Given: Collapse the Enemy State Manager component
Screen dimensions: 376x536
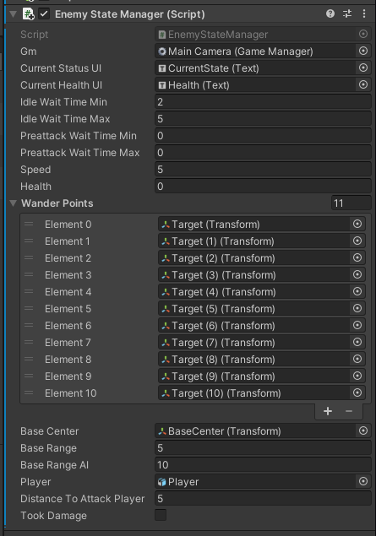Looking at the screenshot, I should point(14,14).
